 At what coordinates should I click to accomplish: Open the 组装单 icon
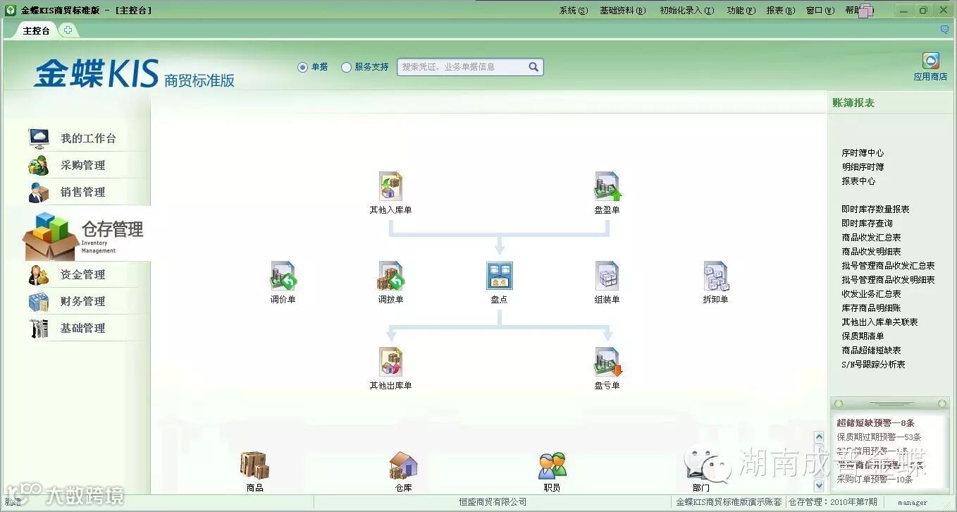coord(607,276)
